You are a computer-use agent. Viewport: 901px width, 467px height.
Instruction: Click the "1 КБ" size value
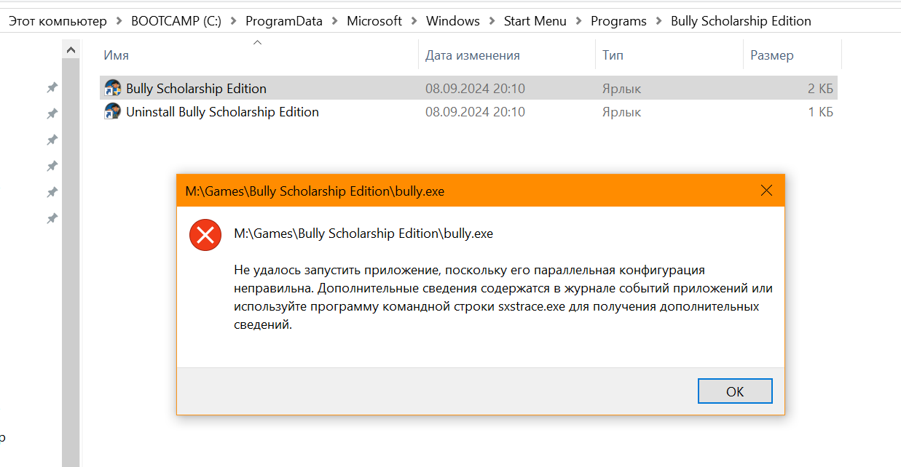820,112
